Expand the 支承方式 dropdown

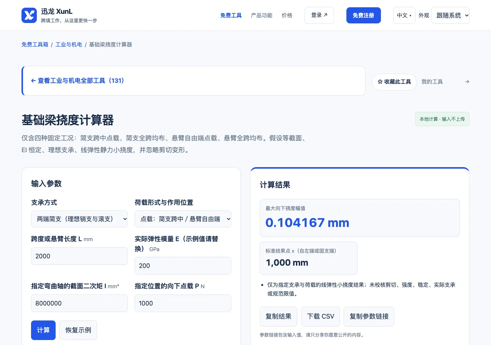79,219
